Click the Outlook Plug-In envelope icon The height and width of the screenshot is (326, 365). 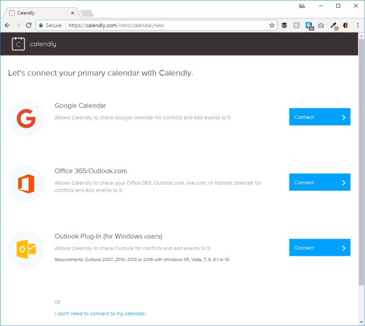pyautogui.click(x=26, y=249)
